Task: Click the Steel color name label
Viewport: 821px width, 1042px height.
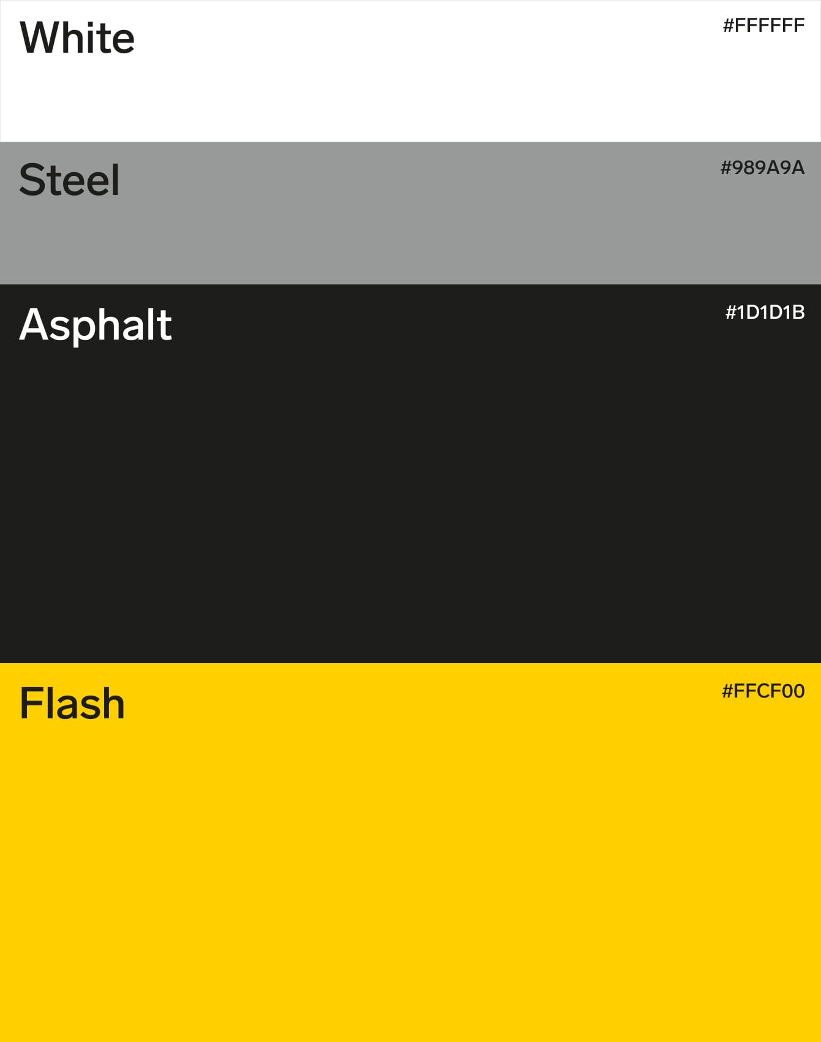Action: [x=69, y=180]
